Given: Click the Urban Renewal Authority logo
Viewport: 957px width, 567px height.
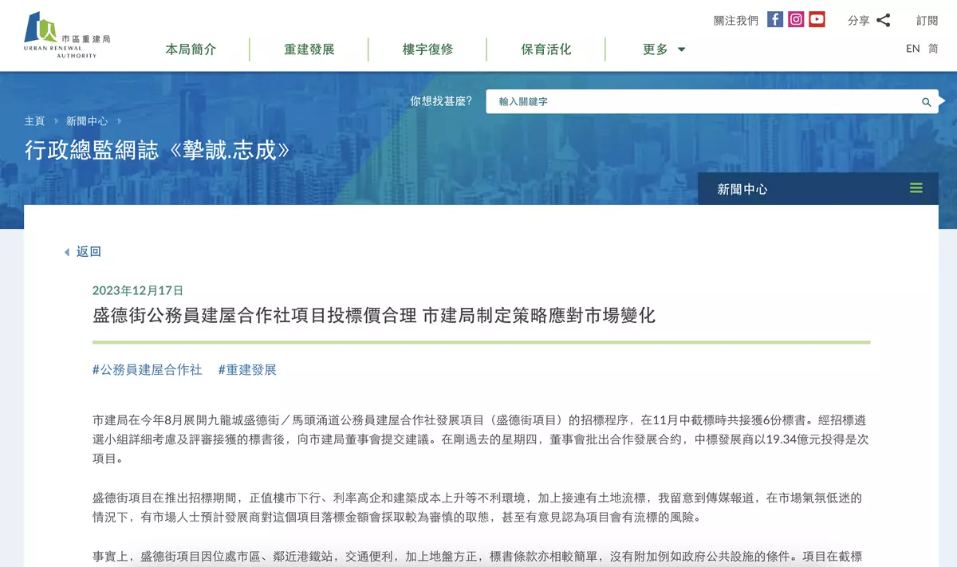Looking at the screenshot, I should tap(67, 35).
